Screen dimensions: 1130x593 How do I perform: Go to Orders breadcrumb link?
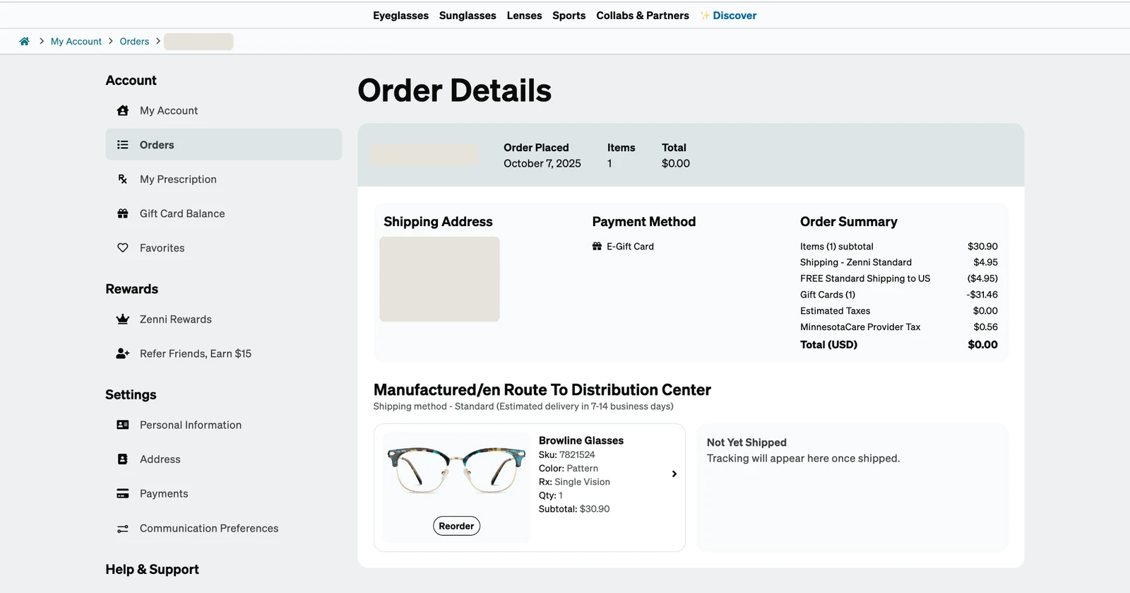coord(134,41)
